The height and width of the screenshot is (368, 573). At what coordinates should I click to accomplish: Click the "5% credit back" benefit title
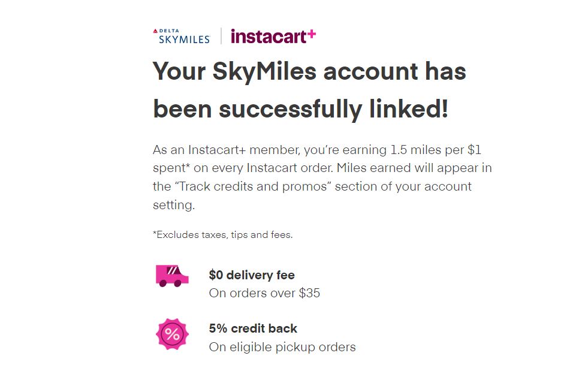click(253, 328)
